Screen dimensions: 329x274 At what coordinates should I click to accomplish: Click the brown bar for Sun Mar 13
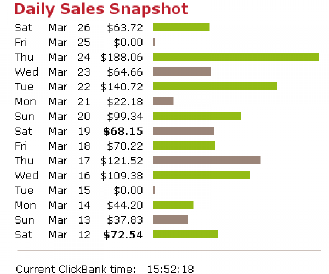(170, 220)
